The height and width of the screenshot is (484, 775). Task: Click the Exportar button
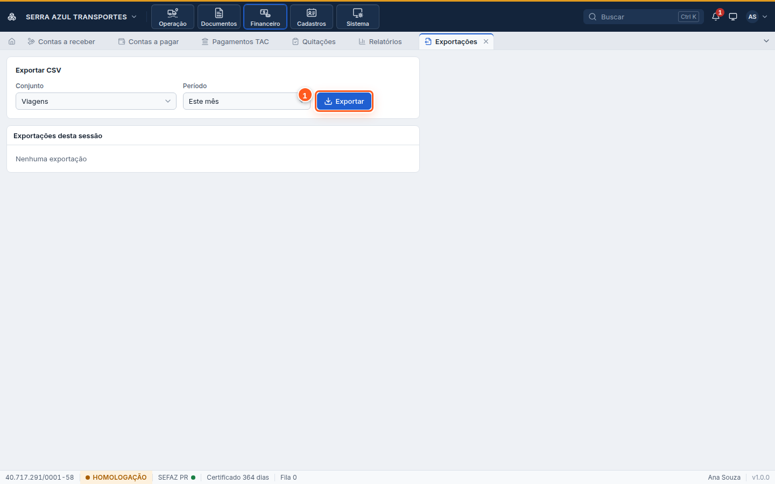tap(344, 101)
